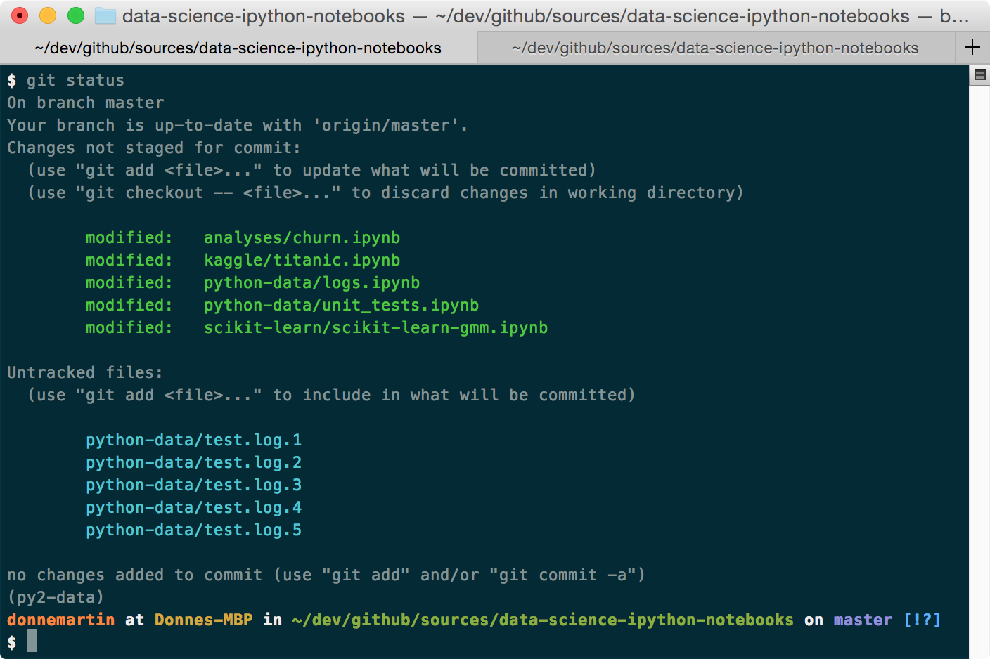The image size is (990, 659).
Task: Open a new terminal tab with plus button
Action: click(972, 47)
